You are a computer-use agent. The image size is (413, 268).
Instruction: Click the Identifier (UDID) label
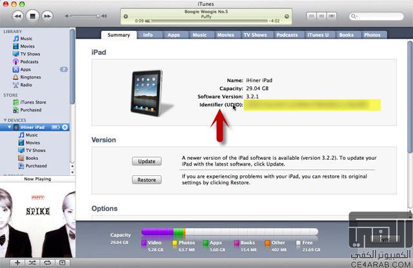point(221,104)
